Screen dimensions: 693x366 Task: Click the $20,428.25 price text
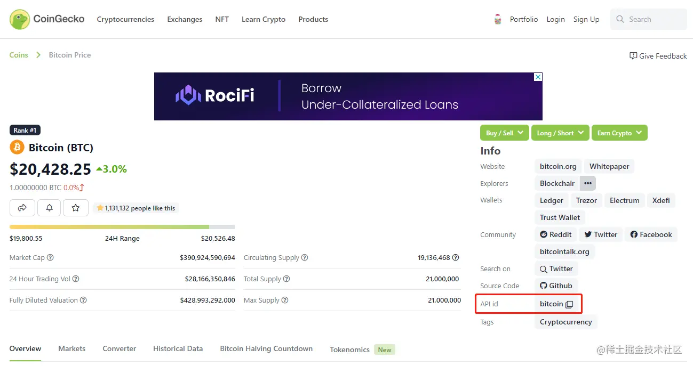click(51, 169)
